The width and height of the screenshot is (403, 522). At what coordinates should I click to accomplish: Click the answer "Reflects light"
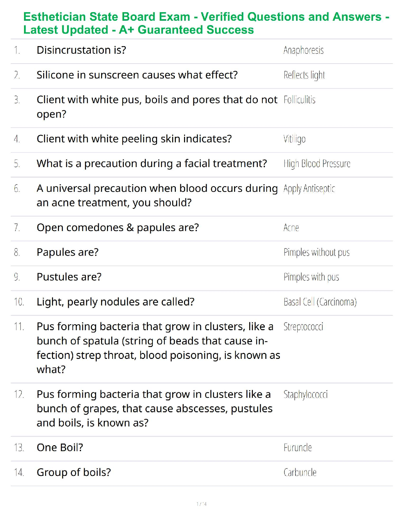tap(304, 75)
